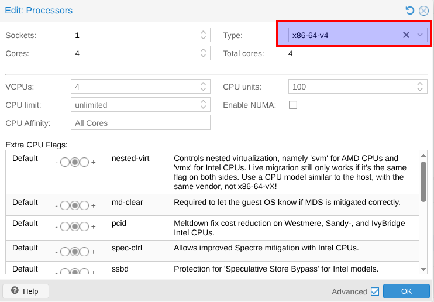Disable the Advanced checkbox
Image resolution: width=434 pixels, height=302 pixels.
point(375,291)
